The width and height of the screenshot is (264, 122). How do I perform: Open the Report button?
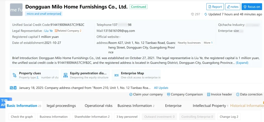click(x=215, y=7)
